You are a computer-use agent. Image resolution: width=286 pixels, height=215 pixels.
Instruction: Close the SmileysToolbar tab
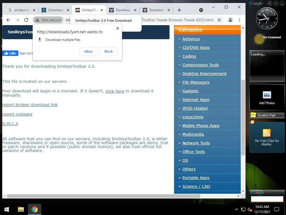(x=102, y=10)
